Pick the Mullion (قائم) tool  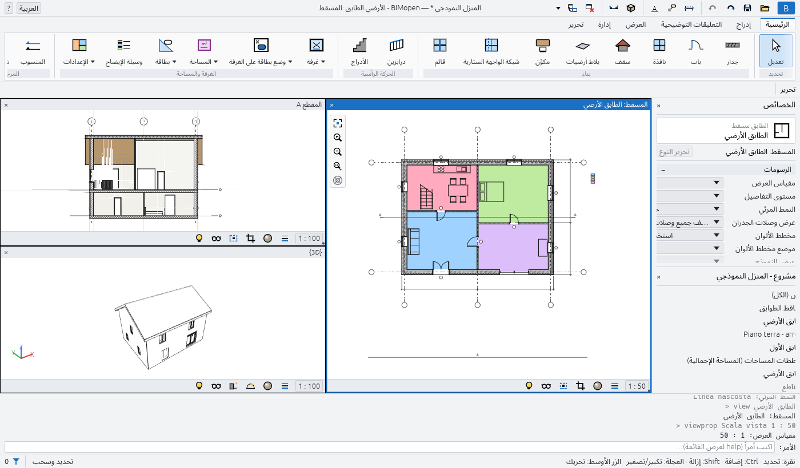pyautogui.click(x=439, y=51)
